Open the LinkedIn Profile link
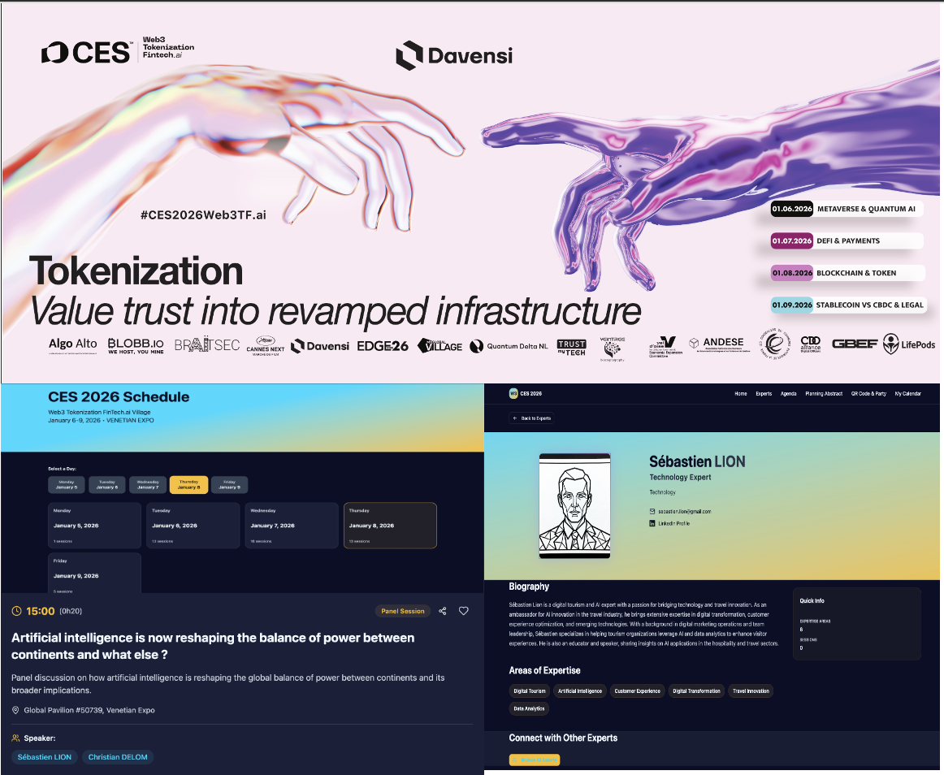This screenshot has height=775, width=944. tap(673, 523)
